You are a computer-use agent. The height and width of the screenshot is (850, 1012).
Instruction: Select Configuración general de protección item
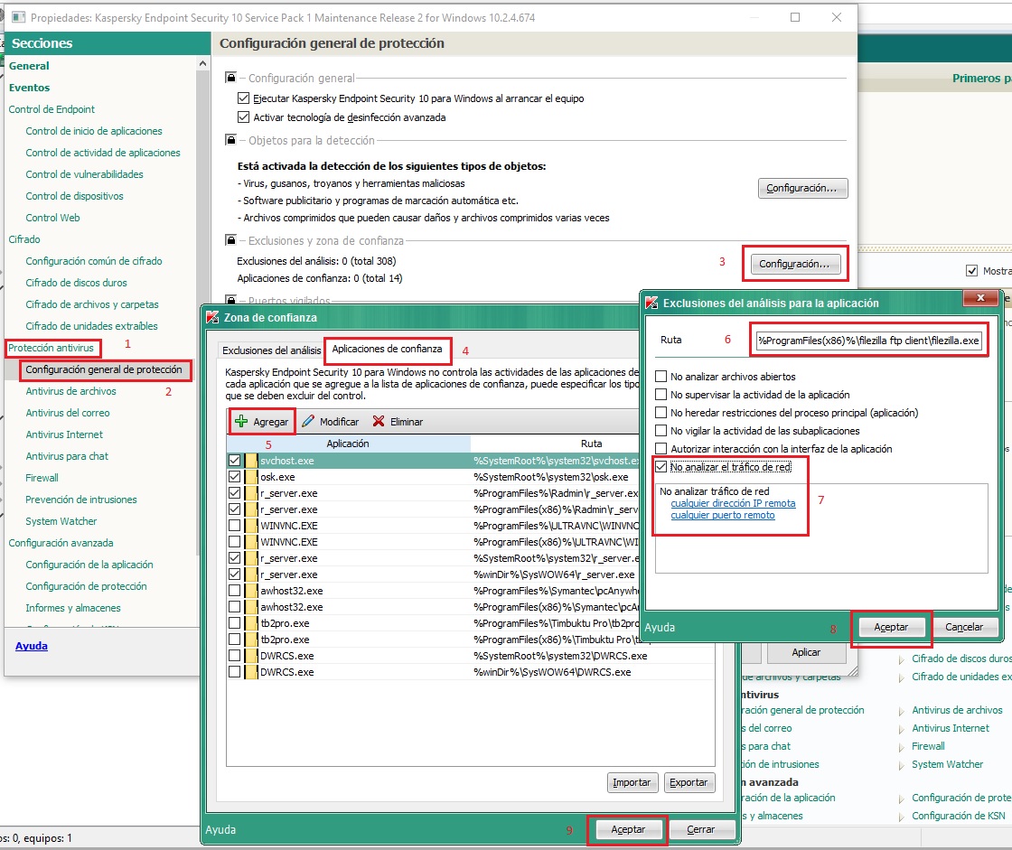104,369
